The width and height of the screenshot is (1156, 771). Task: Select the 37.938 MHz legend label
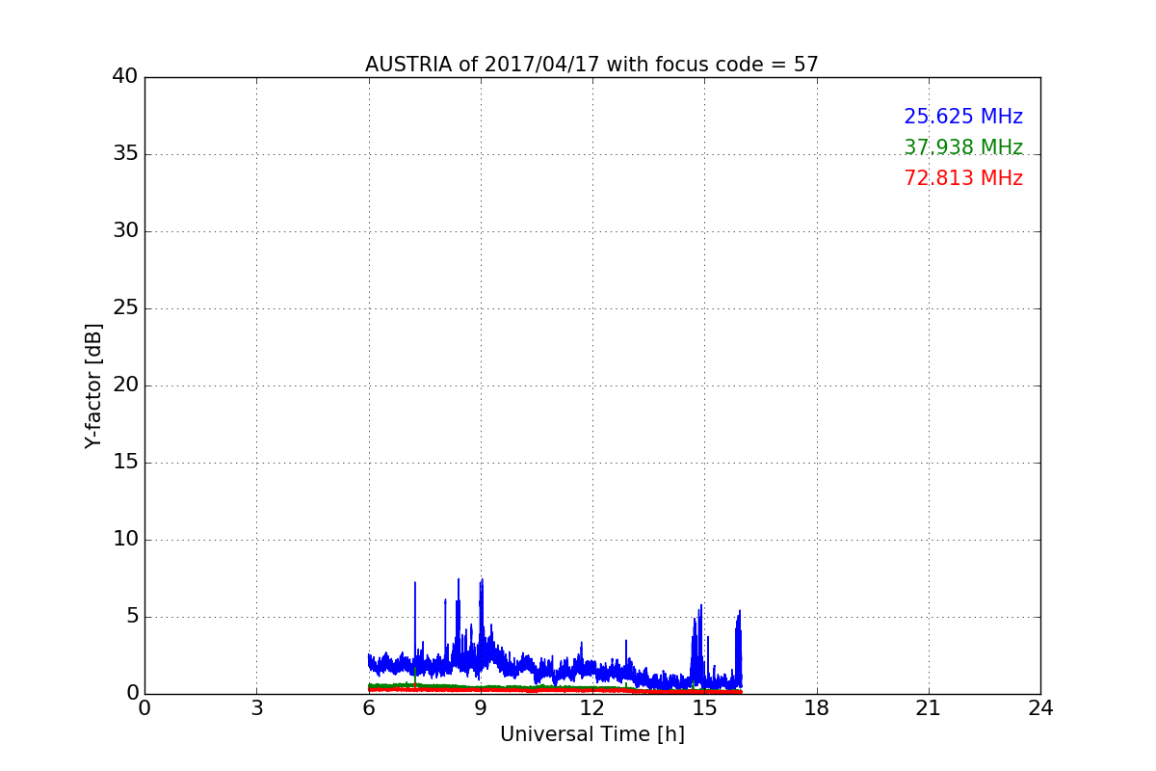(963, 147)
